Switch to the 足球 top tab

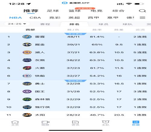point(53,11)
